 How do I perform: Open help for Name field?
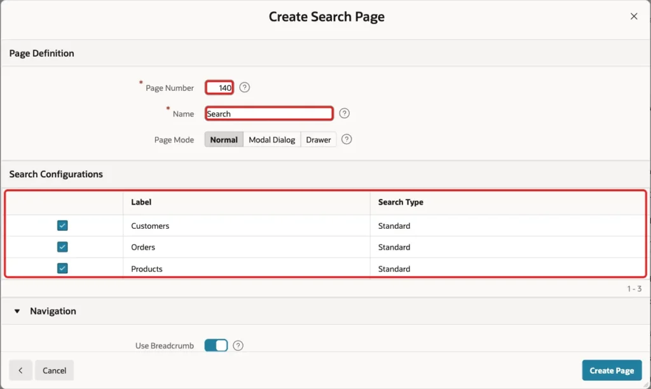coord(344,113)
